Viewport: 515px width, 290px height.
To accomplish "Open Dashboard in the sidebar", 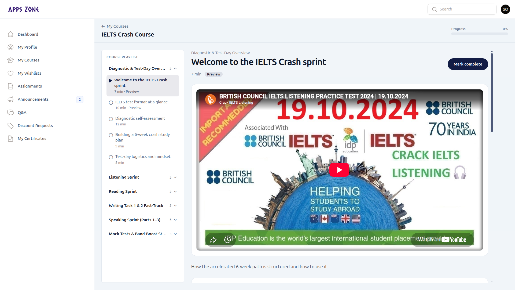I will tap(28, 34).
